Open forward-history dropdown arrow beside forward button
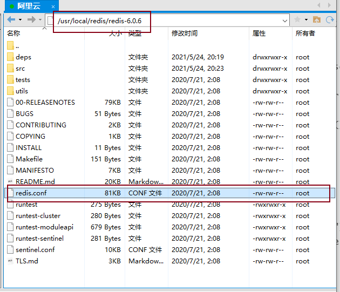 (40, 20)
